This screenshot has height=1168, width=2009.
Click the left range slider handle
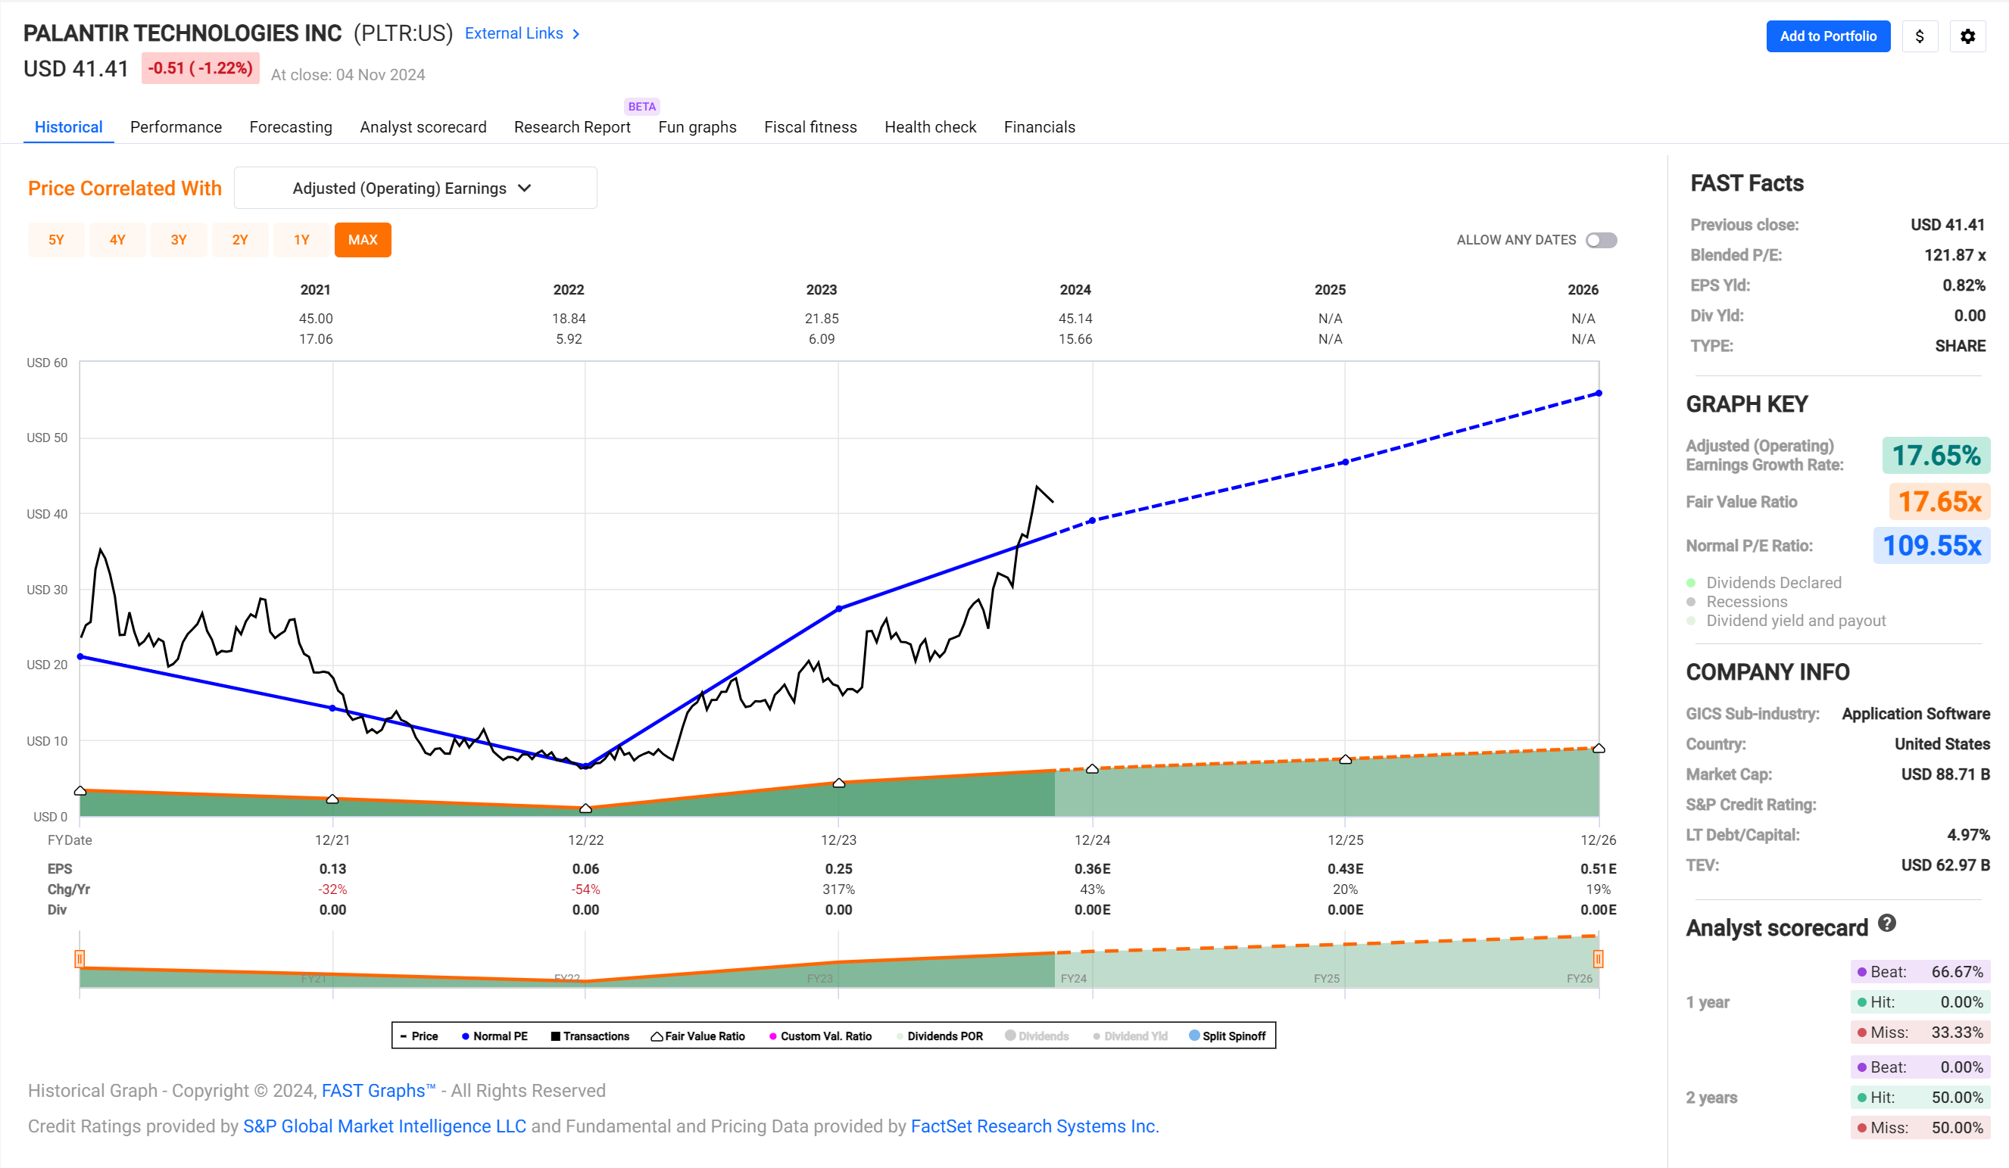point(80,958)
